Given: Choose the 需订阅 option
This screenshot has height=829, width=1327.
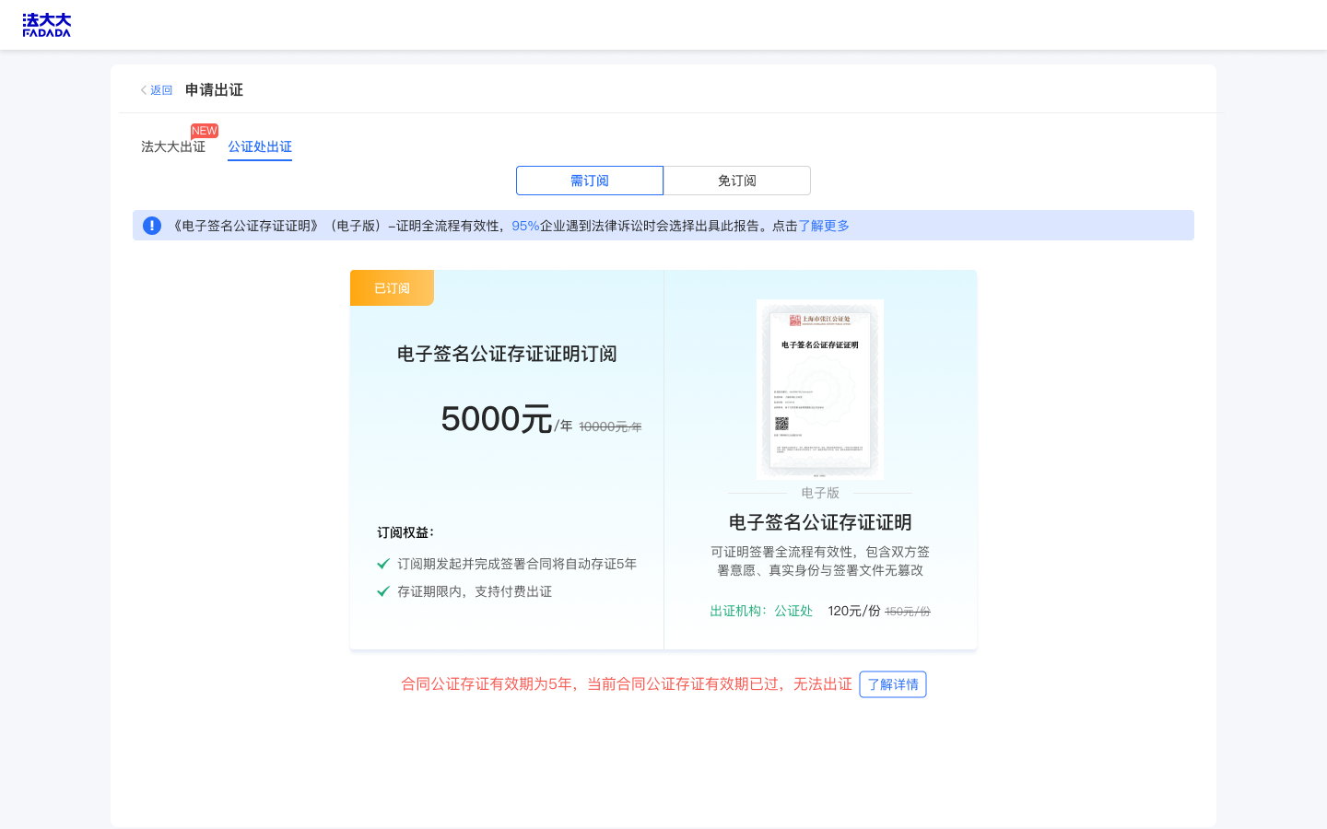Looking at the screenshot, I should [590, 181].
